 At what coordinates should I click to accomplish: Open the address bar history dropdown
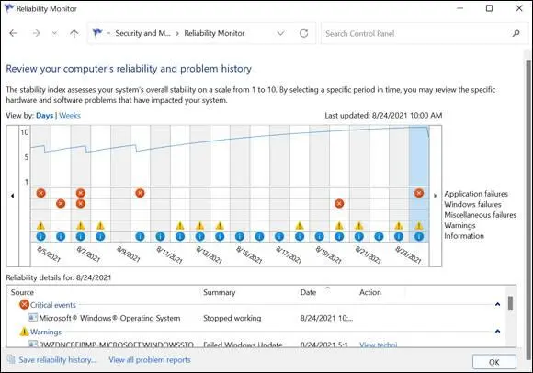pyautogui.click(x=280, y=33)
